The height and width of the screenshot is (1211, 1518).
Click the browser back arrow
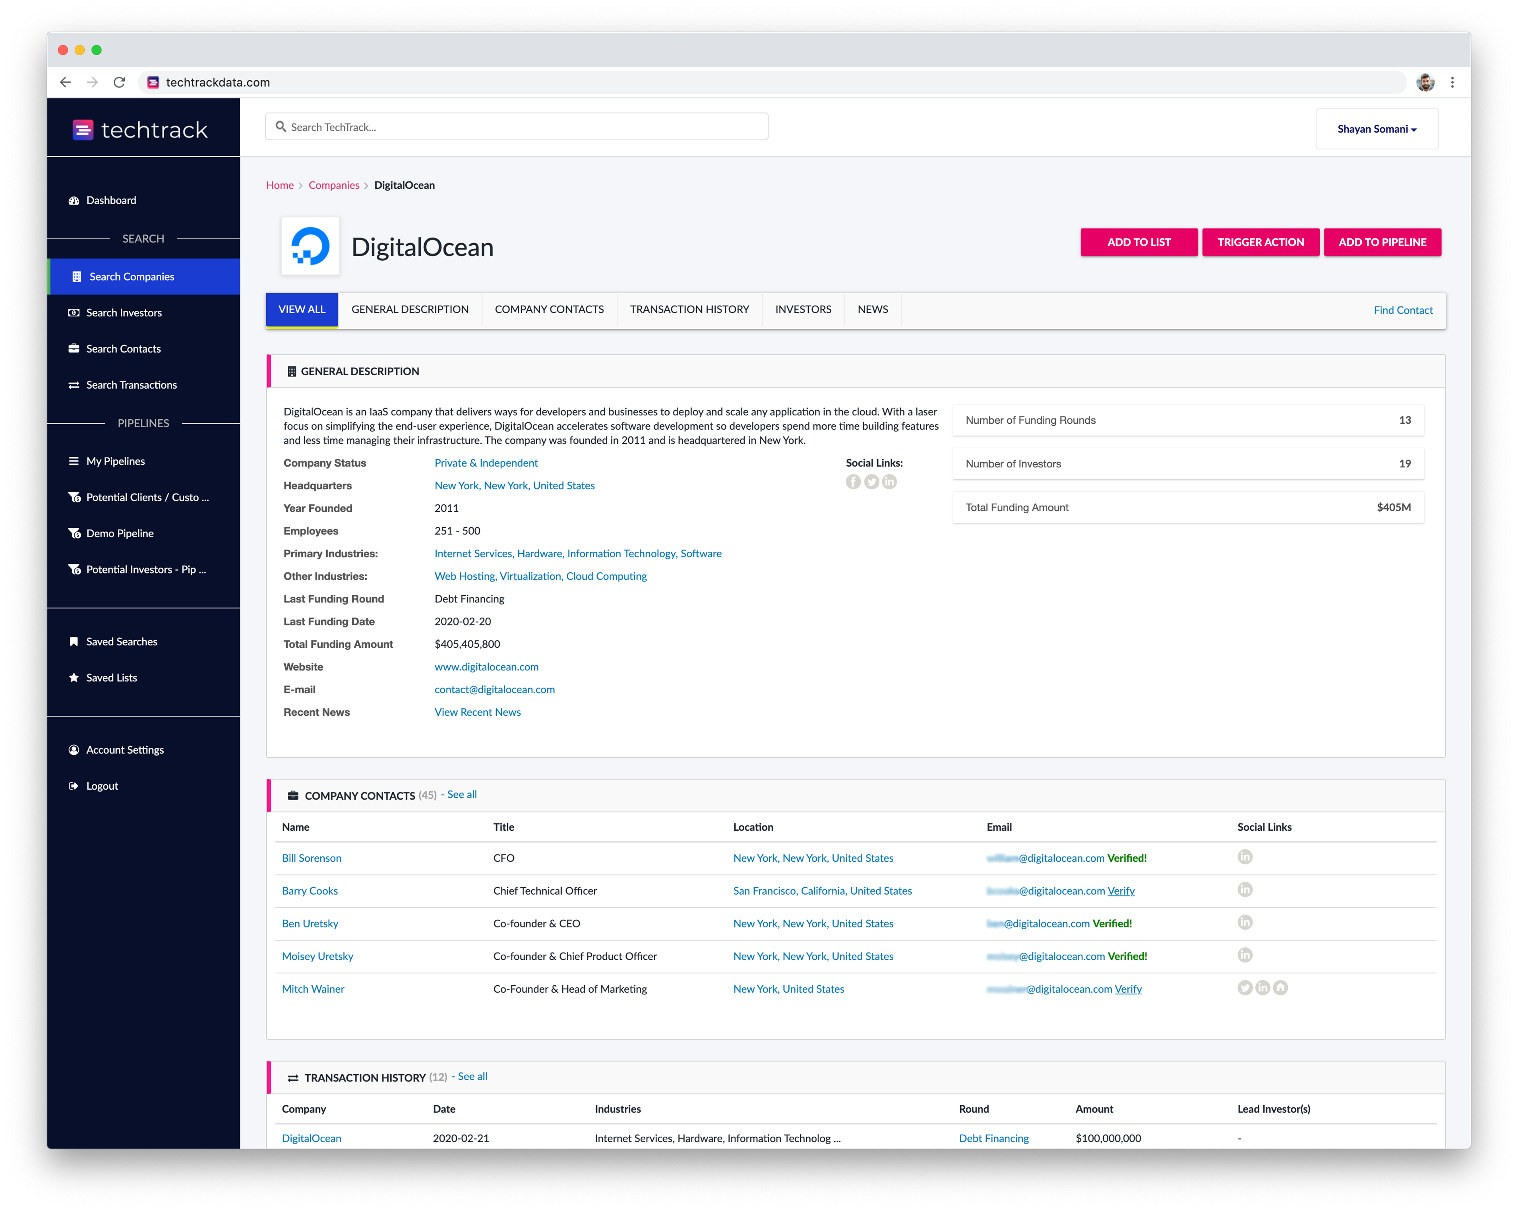(x=66, y=82)
